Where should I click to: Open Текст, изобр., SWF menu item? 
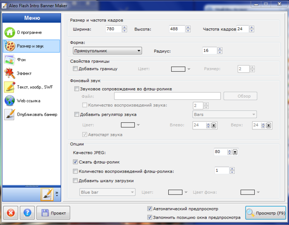point(32,87)
